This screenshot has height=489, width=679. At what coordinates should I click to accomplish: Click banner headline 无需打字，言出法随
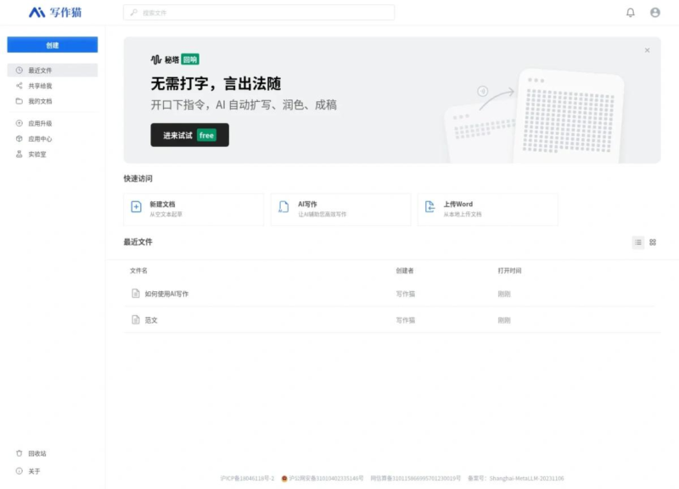[x=216, y=83]
